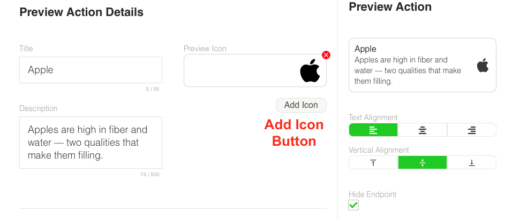
Task: Click the Vertical Alignment label
Action: [379, 150]
